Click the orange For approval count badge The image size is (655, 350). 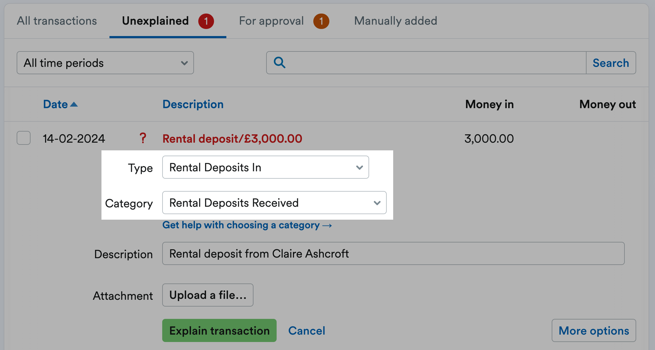[x=321, y=21]
